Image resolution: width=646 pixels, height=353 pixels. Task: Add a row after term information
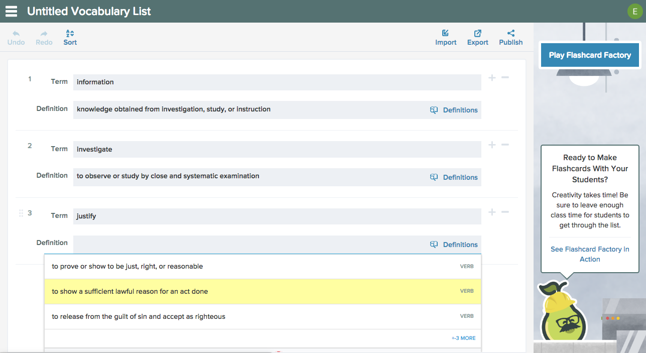coord(492,78)
